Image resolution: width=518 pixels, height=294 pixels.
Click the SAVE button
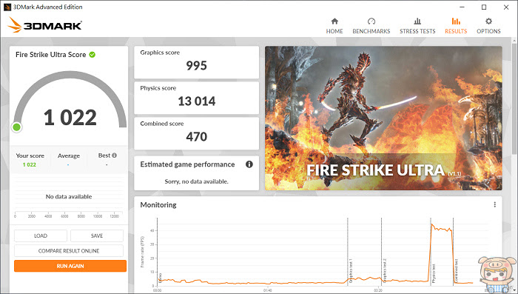[97, 235]
